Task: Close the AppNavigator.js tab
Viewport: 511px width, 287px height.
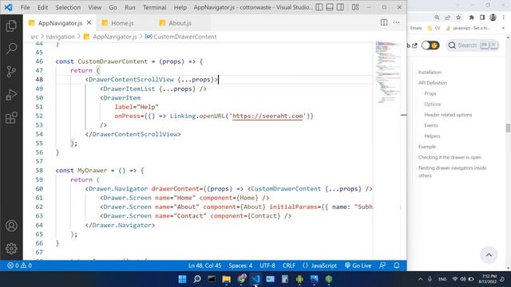Action: [89, 23]
